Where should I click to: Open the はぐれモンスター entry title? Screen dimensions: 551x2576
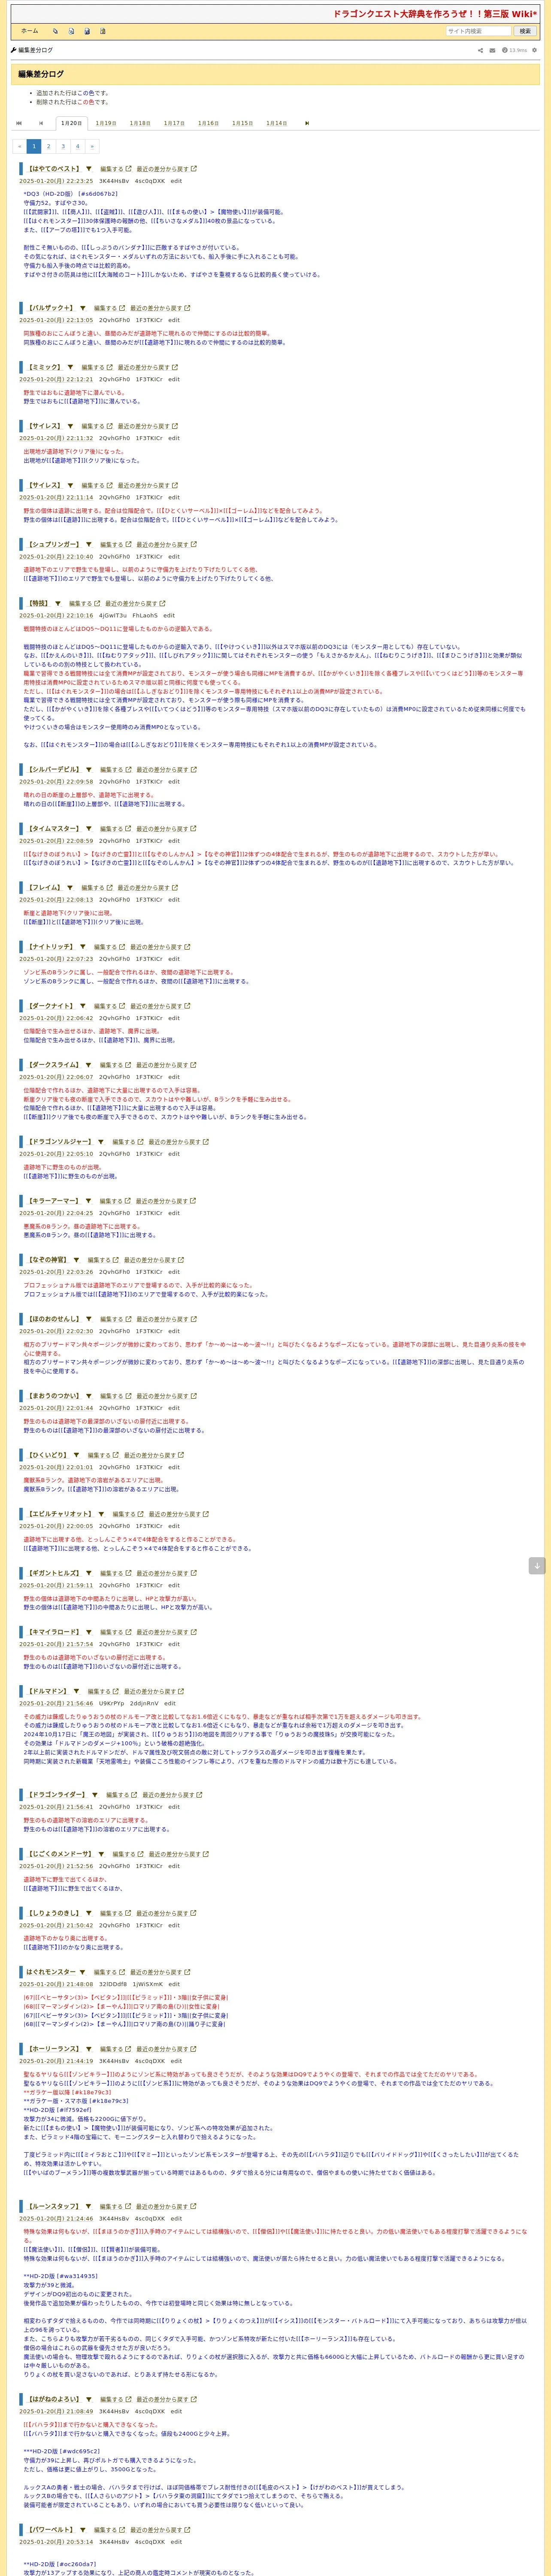click(51, 1972)
